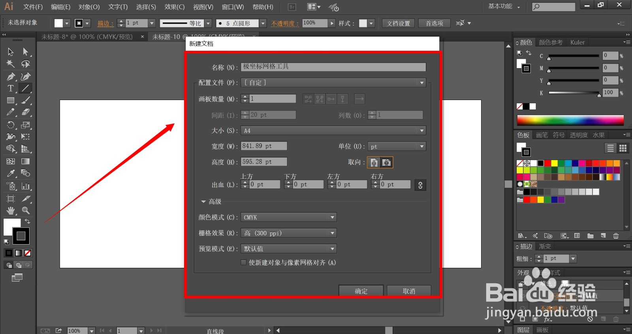This screenshot has height=334, width=632.
Task: Select the Paintbrush tool
Action: [x=26, y=100]
